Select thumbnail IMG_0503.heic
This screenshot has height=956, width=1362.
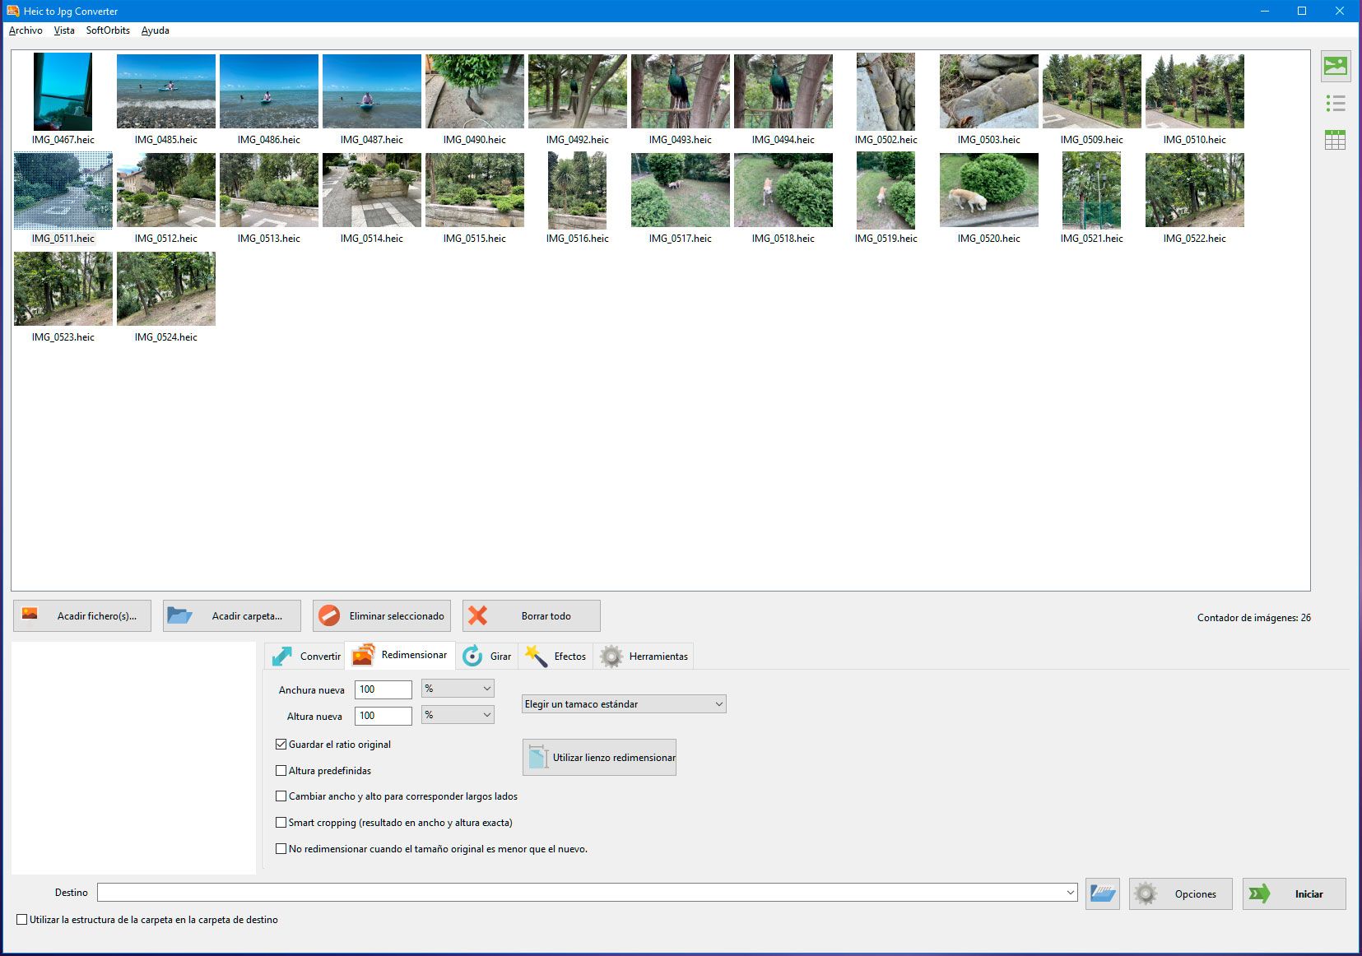pos(989,91)
